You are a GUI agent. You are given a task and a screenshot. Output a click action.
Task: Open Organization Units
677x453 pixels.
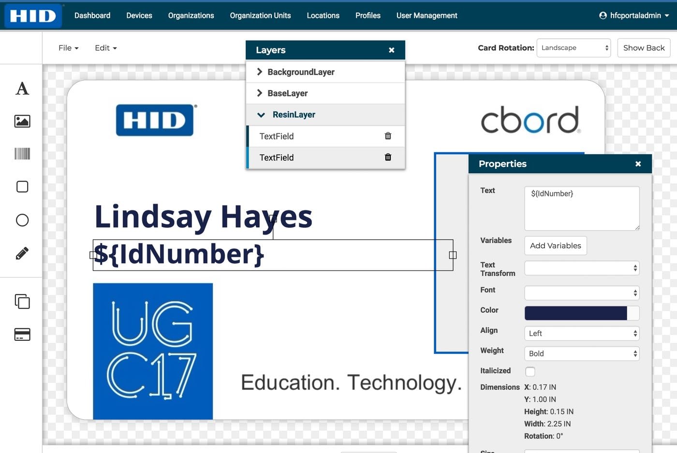pyautogui.click(x=260, y=15)
